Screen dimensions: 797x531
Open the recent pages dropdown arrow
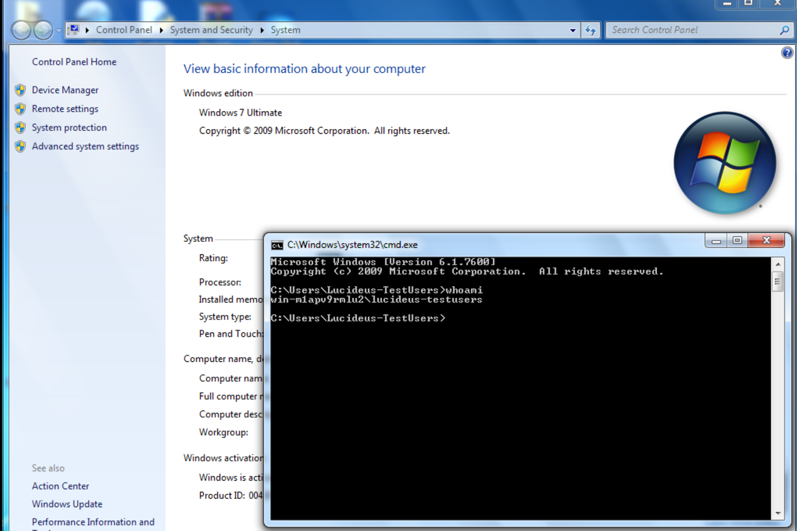point(58,30)
